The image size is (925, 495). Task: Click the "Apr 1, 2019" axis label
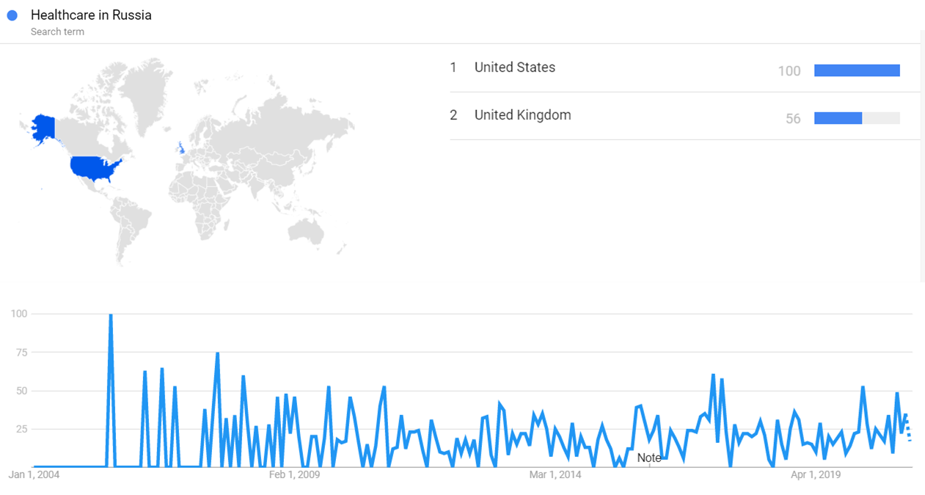click(x=816, y=475)
